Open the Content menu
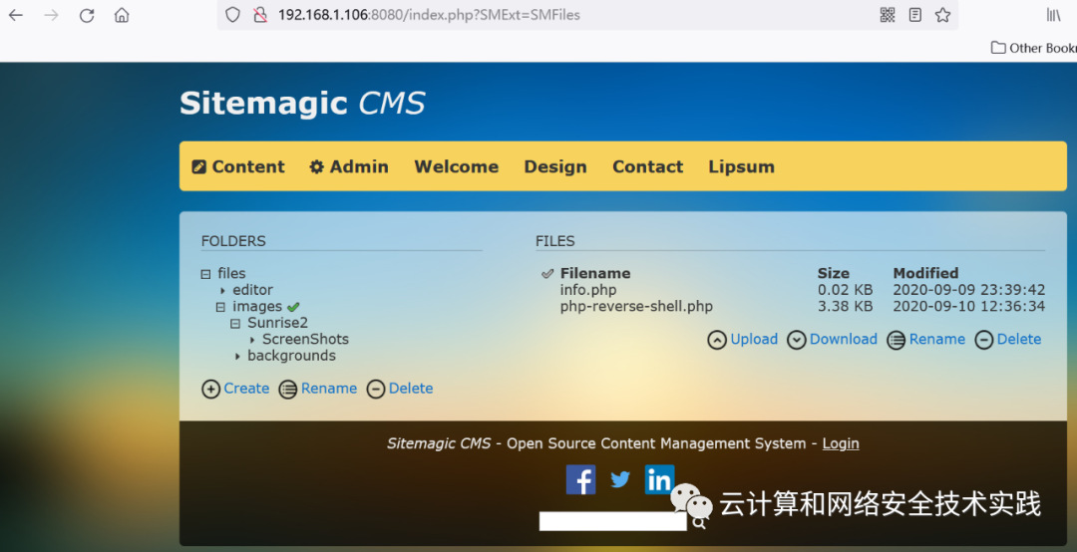Viewport: 1077px width, 552px height. coord(238,166)
